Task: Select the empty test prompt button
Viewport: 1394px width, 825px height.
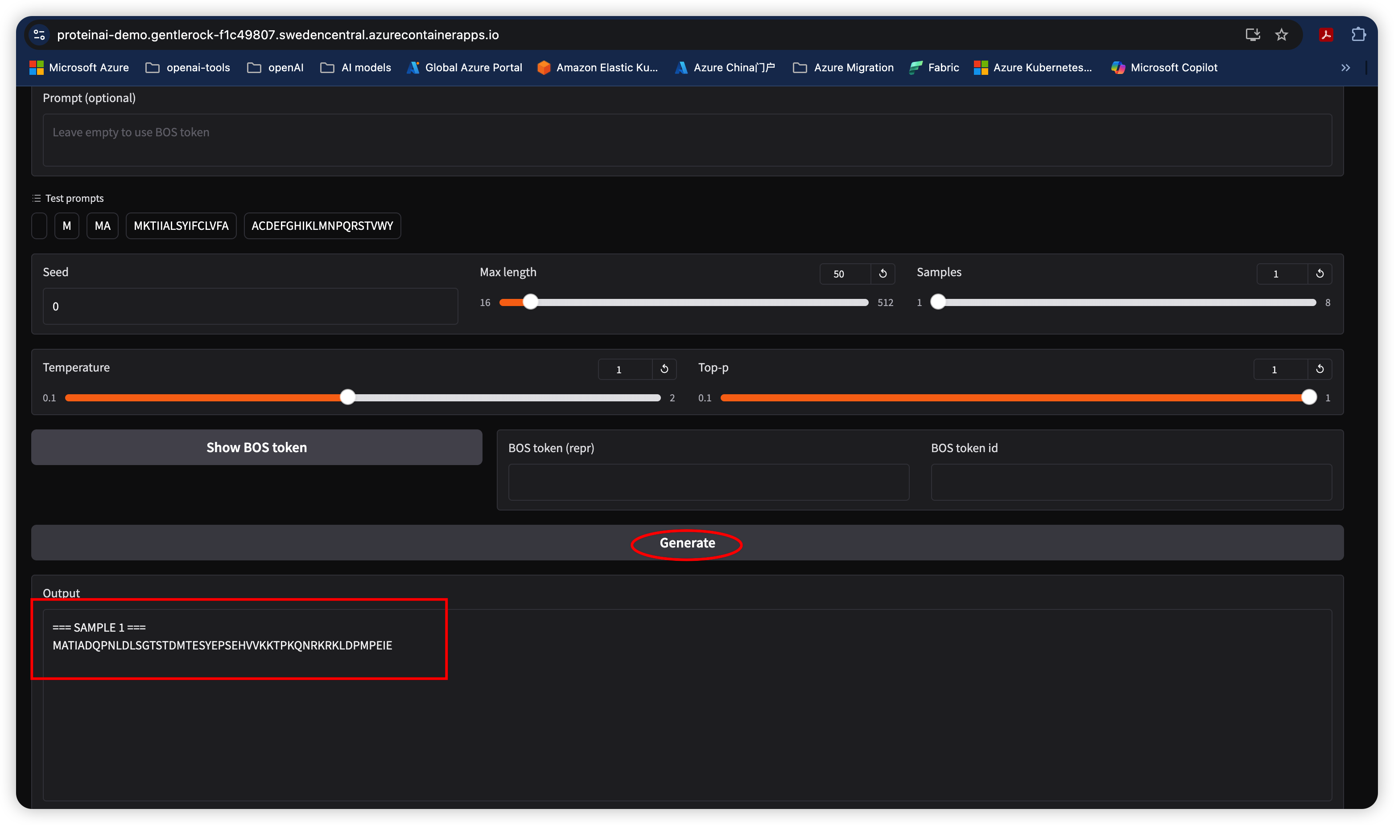Action: click(x=39, y=226)
